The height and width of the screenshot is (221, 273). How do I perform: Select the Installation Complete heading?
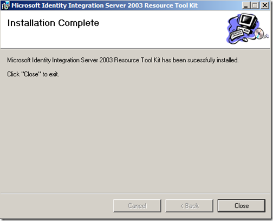pos(53,23)
